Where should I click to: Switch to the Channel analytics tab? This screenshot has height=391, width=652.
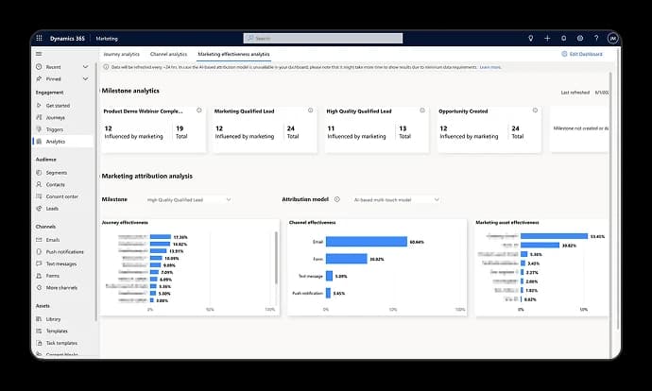169,55
